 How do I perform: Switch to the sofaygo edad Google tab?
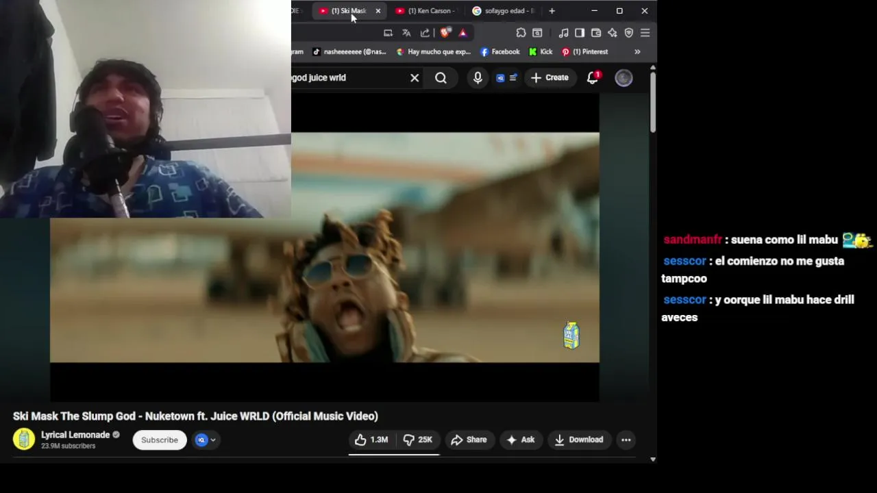pos(504,11)
